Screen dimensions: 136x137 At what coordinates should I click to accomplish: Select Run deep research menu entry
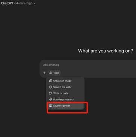[x=66, y=100]
